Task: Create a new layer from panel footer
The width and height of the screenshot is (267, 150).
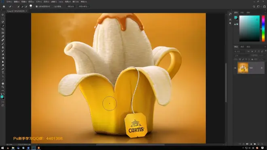Action: (x=259, y=144)
